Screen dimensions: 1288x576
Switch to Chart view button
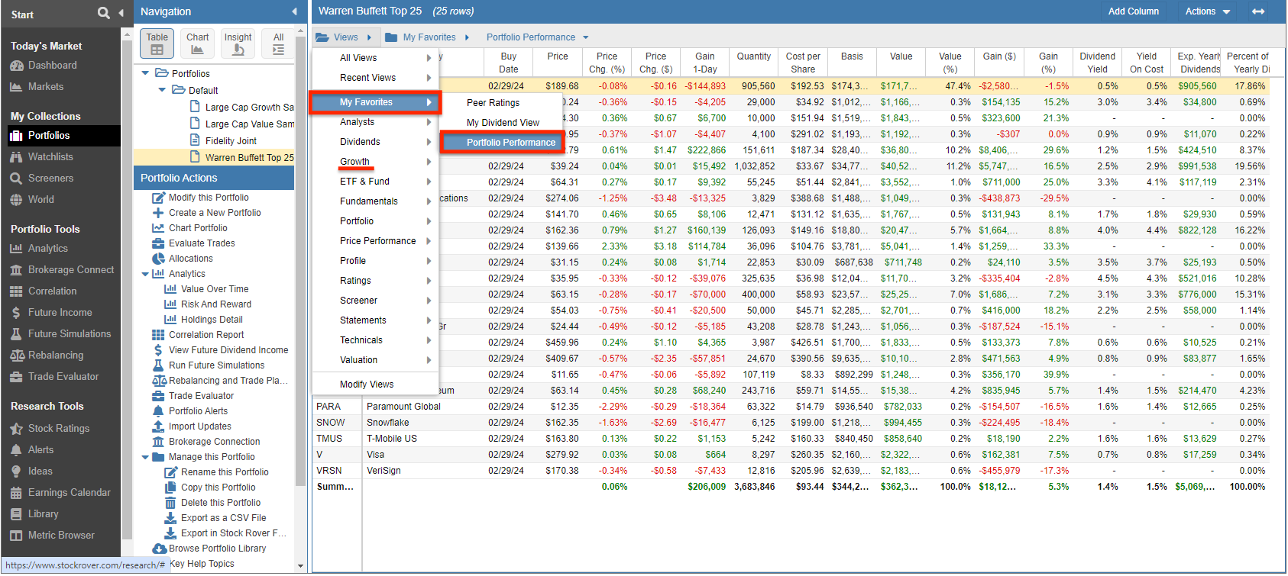coord(197,43)
